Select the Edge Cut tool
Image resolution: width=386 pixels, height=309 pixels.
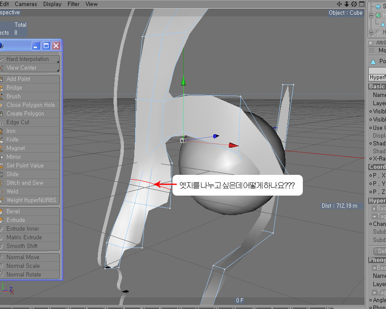point(18,122)
